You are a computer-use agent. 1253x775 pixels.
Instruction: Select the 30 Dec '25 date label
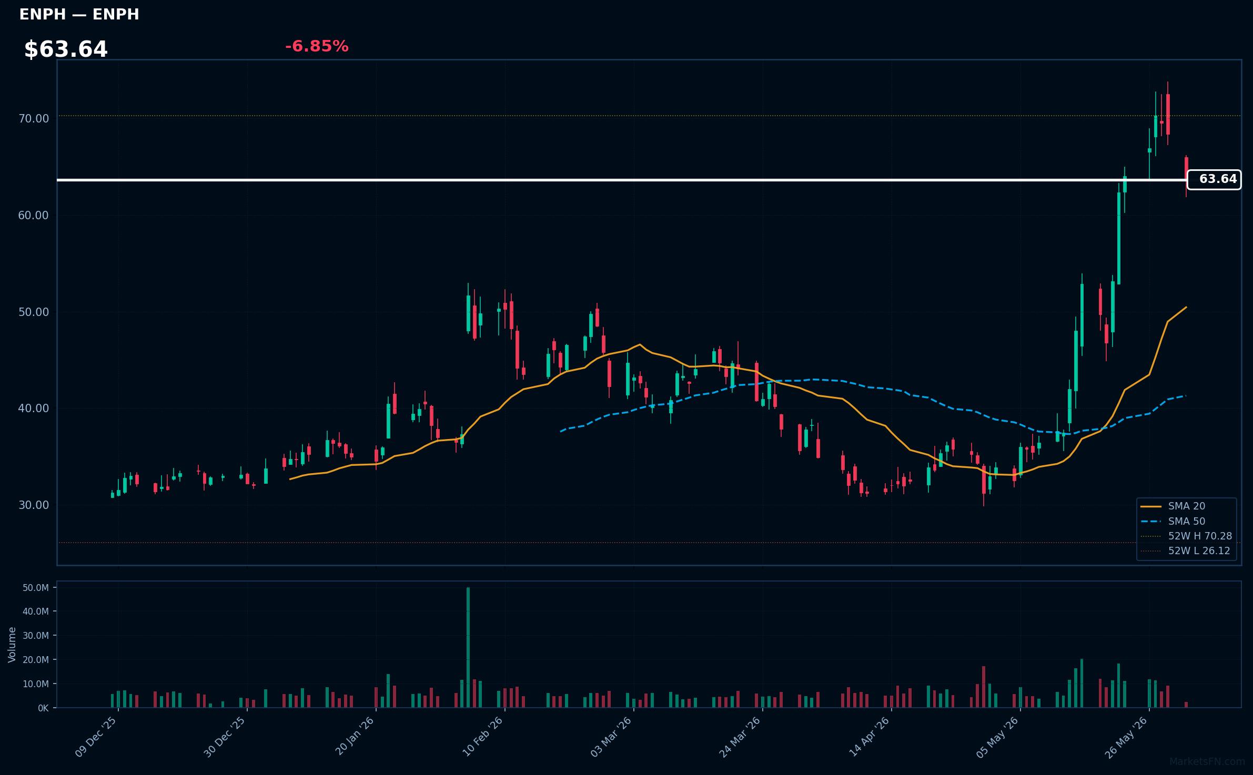[225, 737]
